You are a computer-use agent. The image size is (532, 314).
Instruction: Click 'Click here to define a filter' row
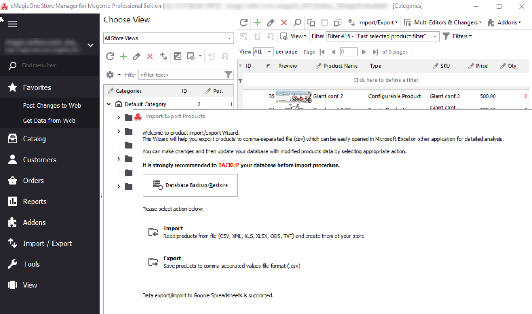pos(386,80)
